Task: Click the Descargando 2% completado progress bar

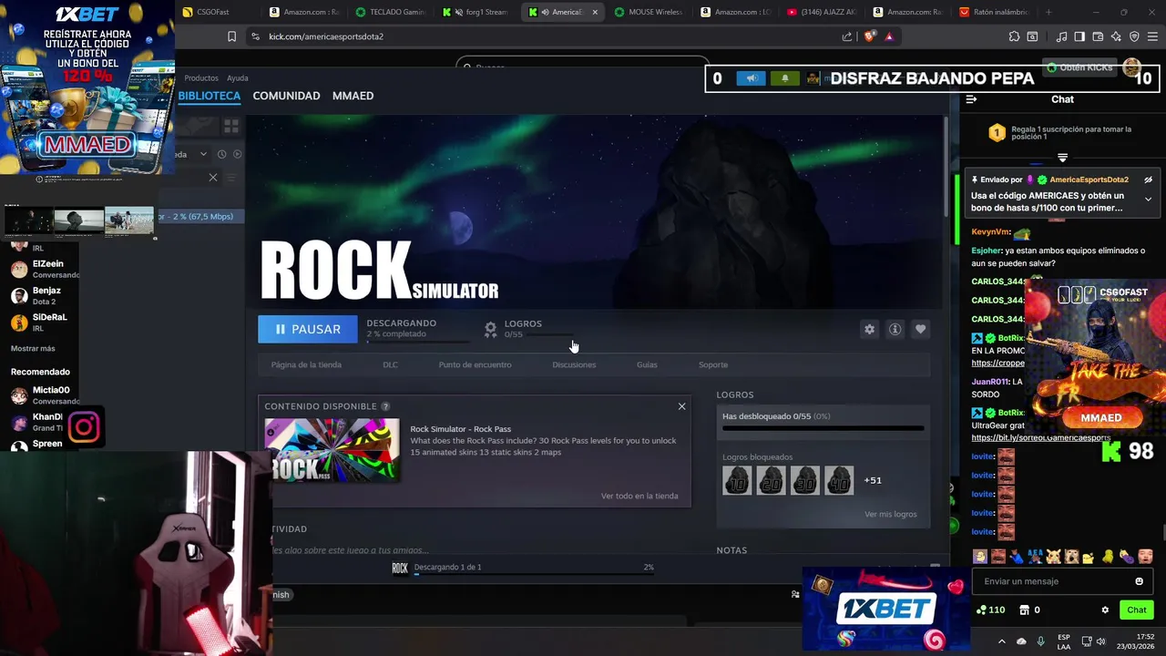Action: 418,342
